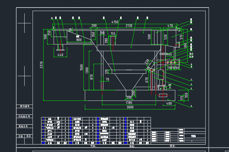Select the 280 vertical dimension text

point(106,40)
